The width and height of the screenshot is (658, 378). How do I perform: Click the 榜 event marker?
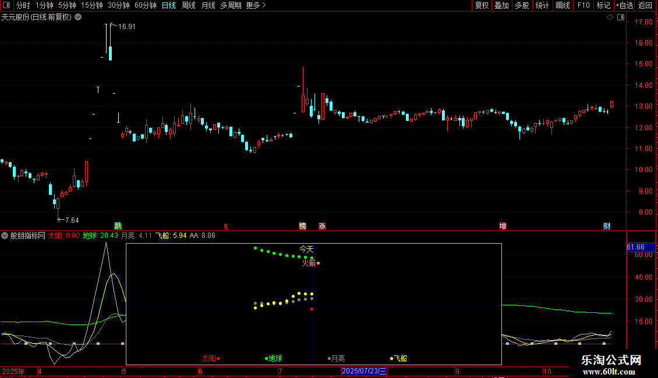point(303,226)
